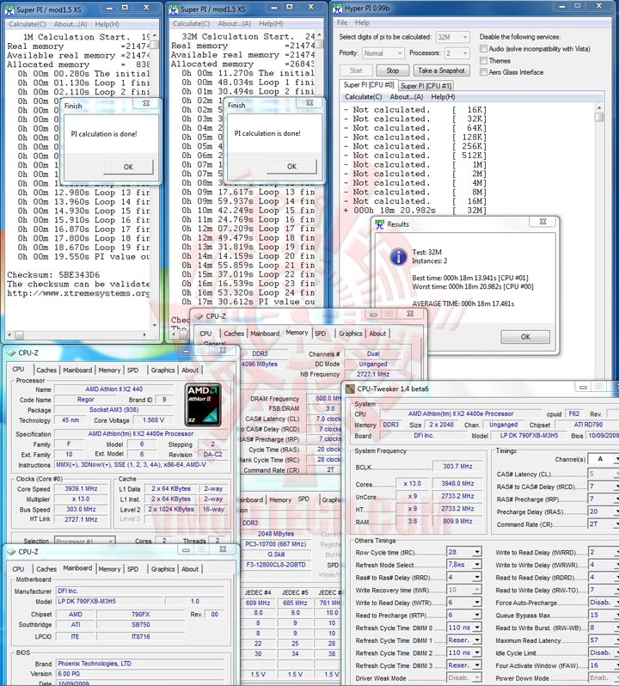Image resolution: width=619 pixels, height=686 pixels.
Task: Click the 32M Super PI window title icon
Action: [173, 9]
